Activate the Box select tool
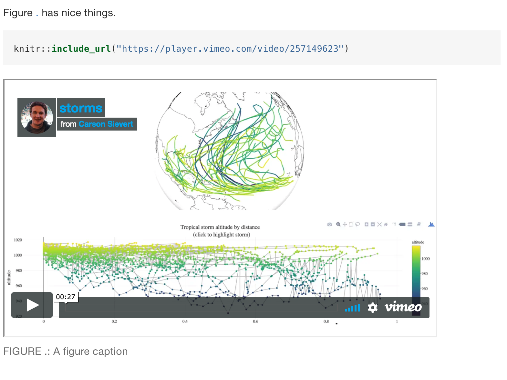 351,224
